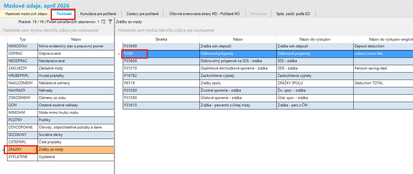Click the right grid Názov column header
Image resolution: width=413 pixels, height=174 pixels.
[238, 39]
